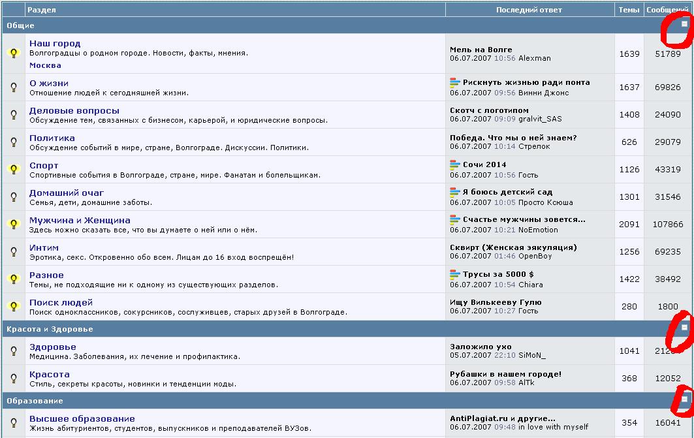This screenshot has height=438, width=694.
Task: Collapse the Образование category section
Action: 684,399
